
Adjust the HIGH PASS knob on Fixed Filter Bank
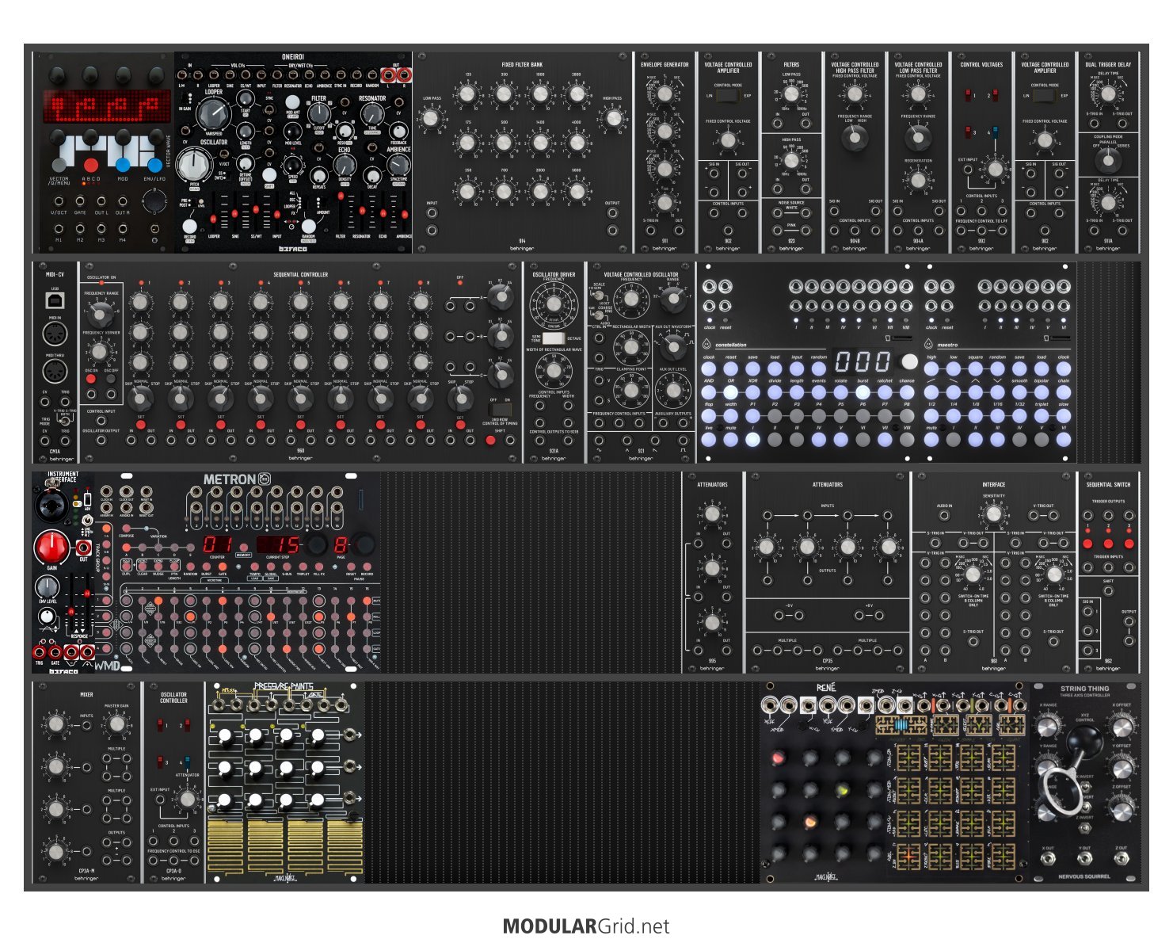coord(612,119)
